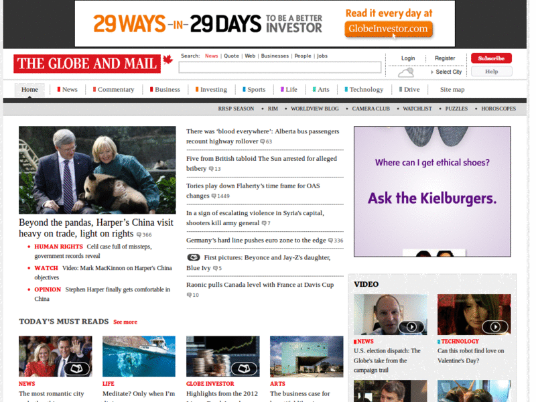Open comments bubble showing 336 on Germany story
The height and width of the screenshot is (402, 536).
click(x=336, y=241)
